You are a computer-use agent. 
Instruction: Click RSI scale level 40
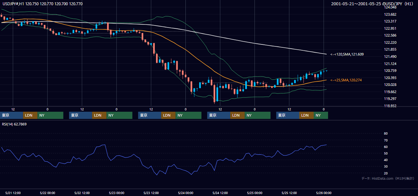386,160
